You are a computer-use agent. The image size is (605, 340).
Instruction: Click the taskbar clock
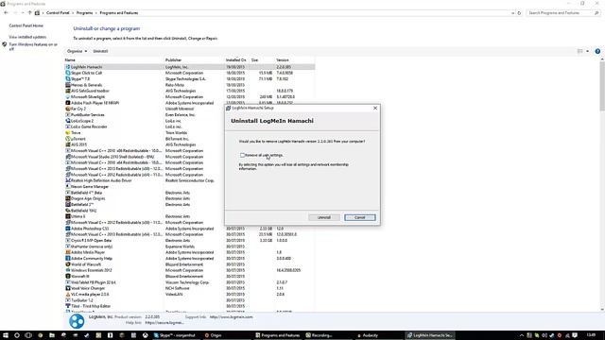591,335
